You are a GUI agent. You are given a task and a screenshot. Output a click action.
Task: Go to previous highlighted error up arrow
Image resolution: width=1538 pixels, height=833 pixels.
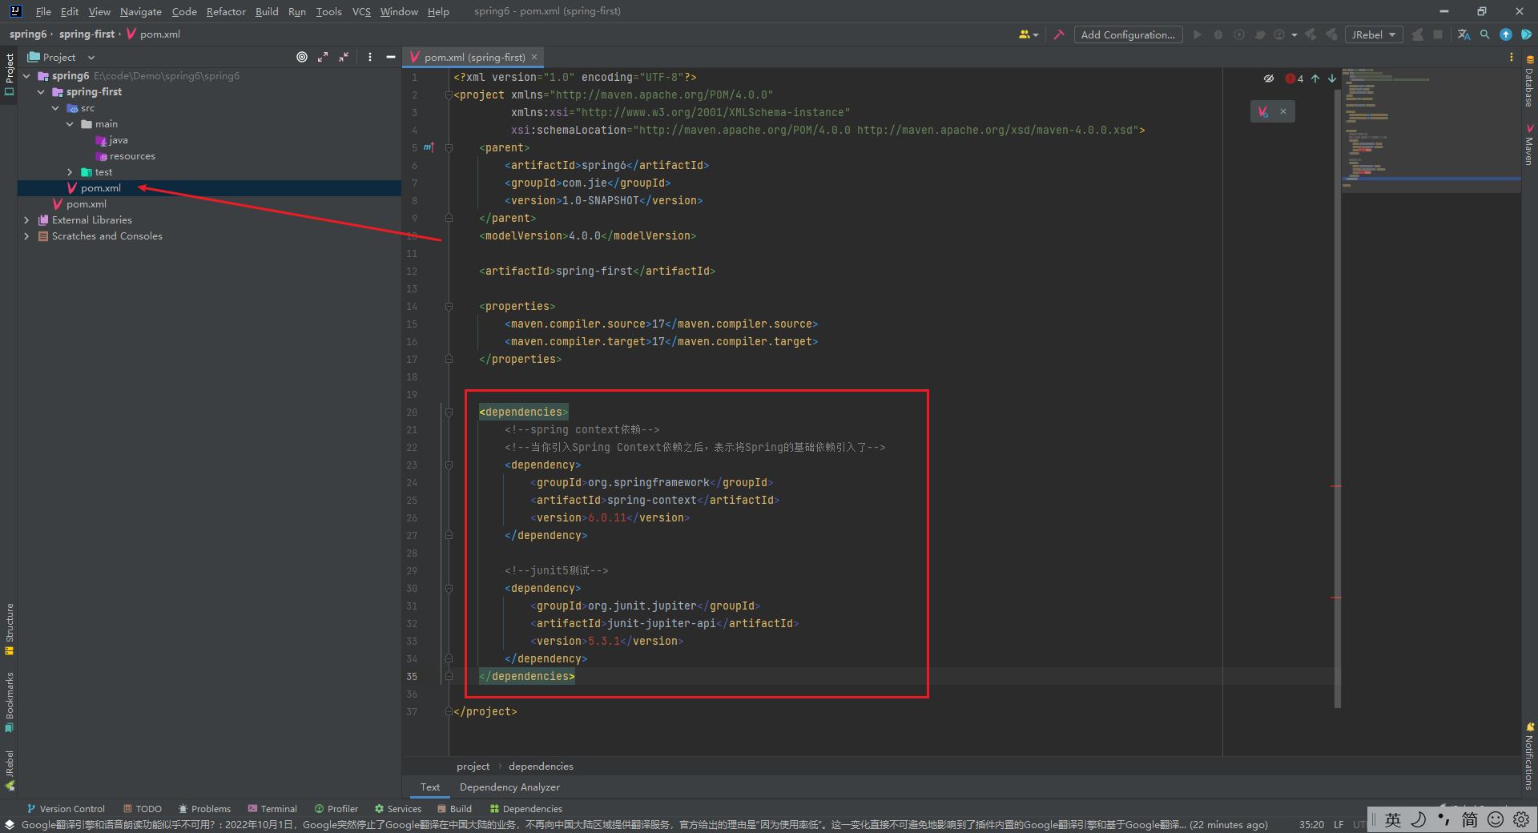(x=1315, y=78)
